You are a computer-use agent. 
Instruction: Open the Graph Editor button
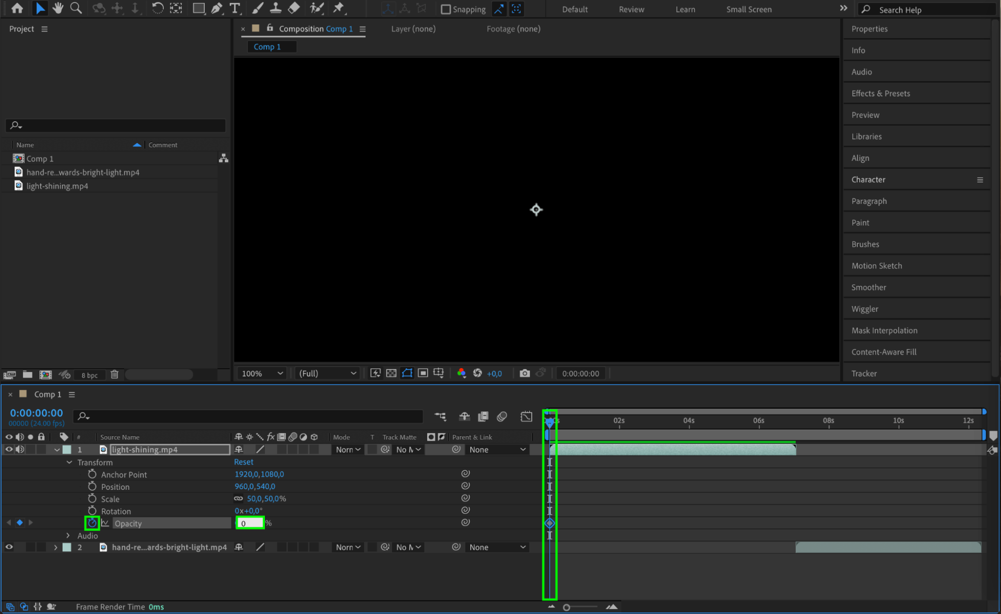click(x=526, y=416)
